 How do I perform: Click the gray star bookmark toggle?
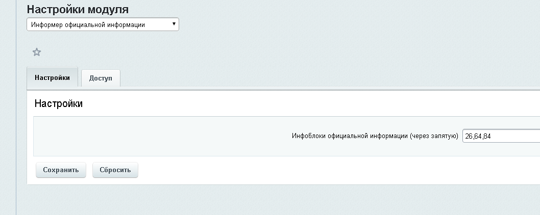click(37, 52)
